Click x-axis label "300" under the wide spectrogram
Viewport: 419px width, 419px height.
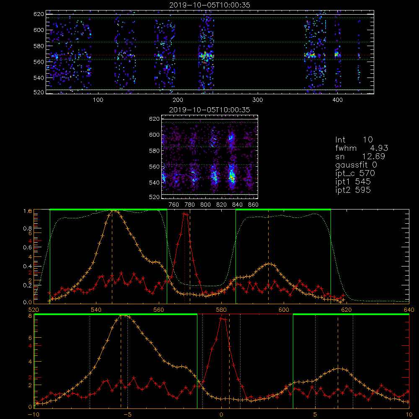[258, 100]
